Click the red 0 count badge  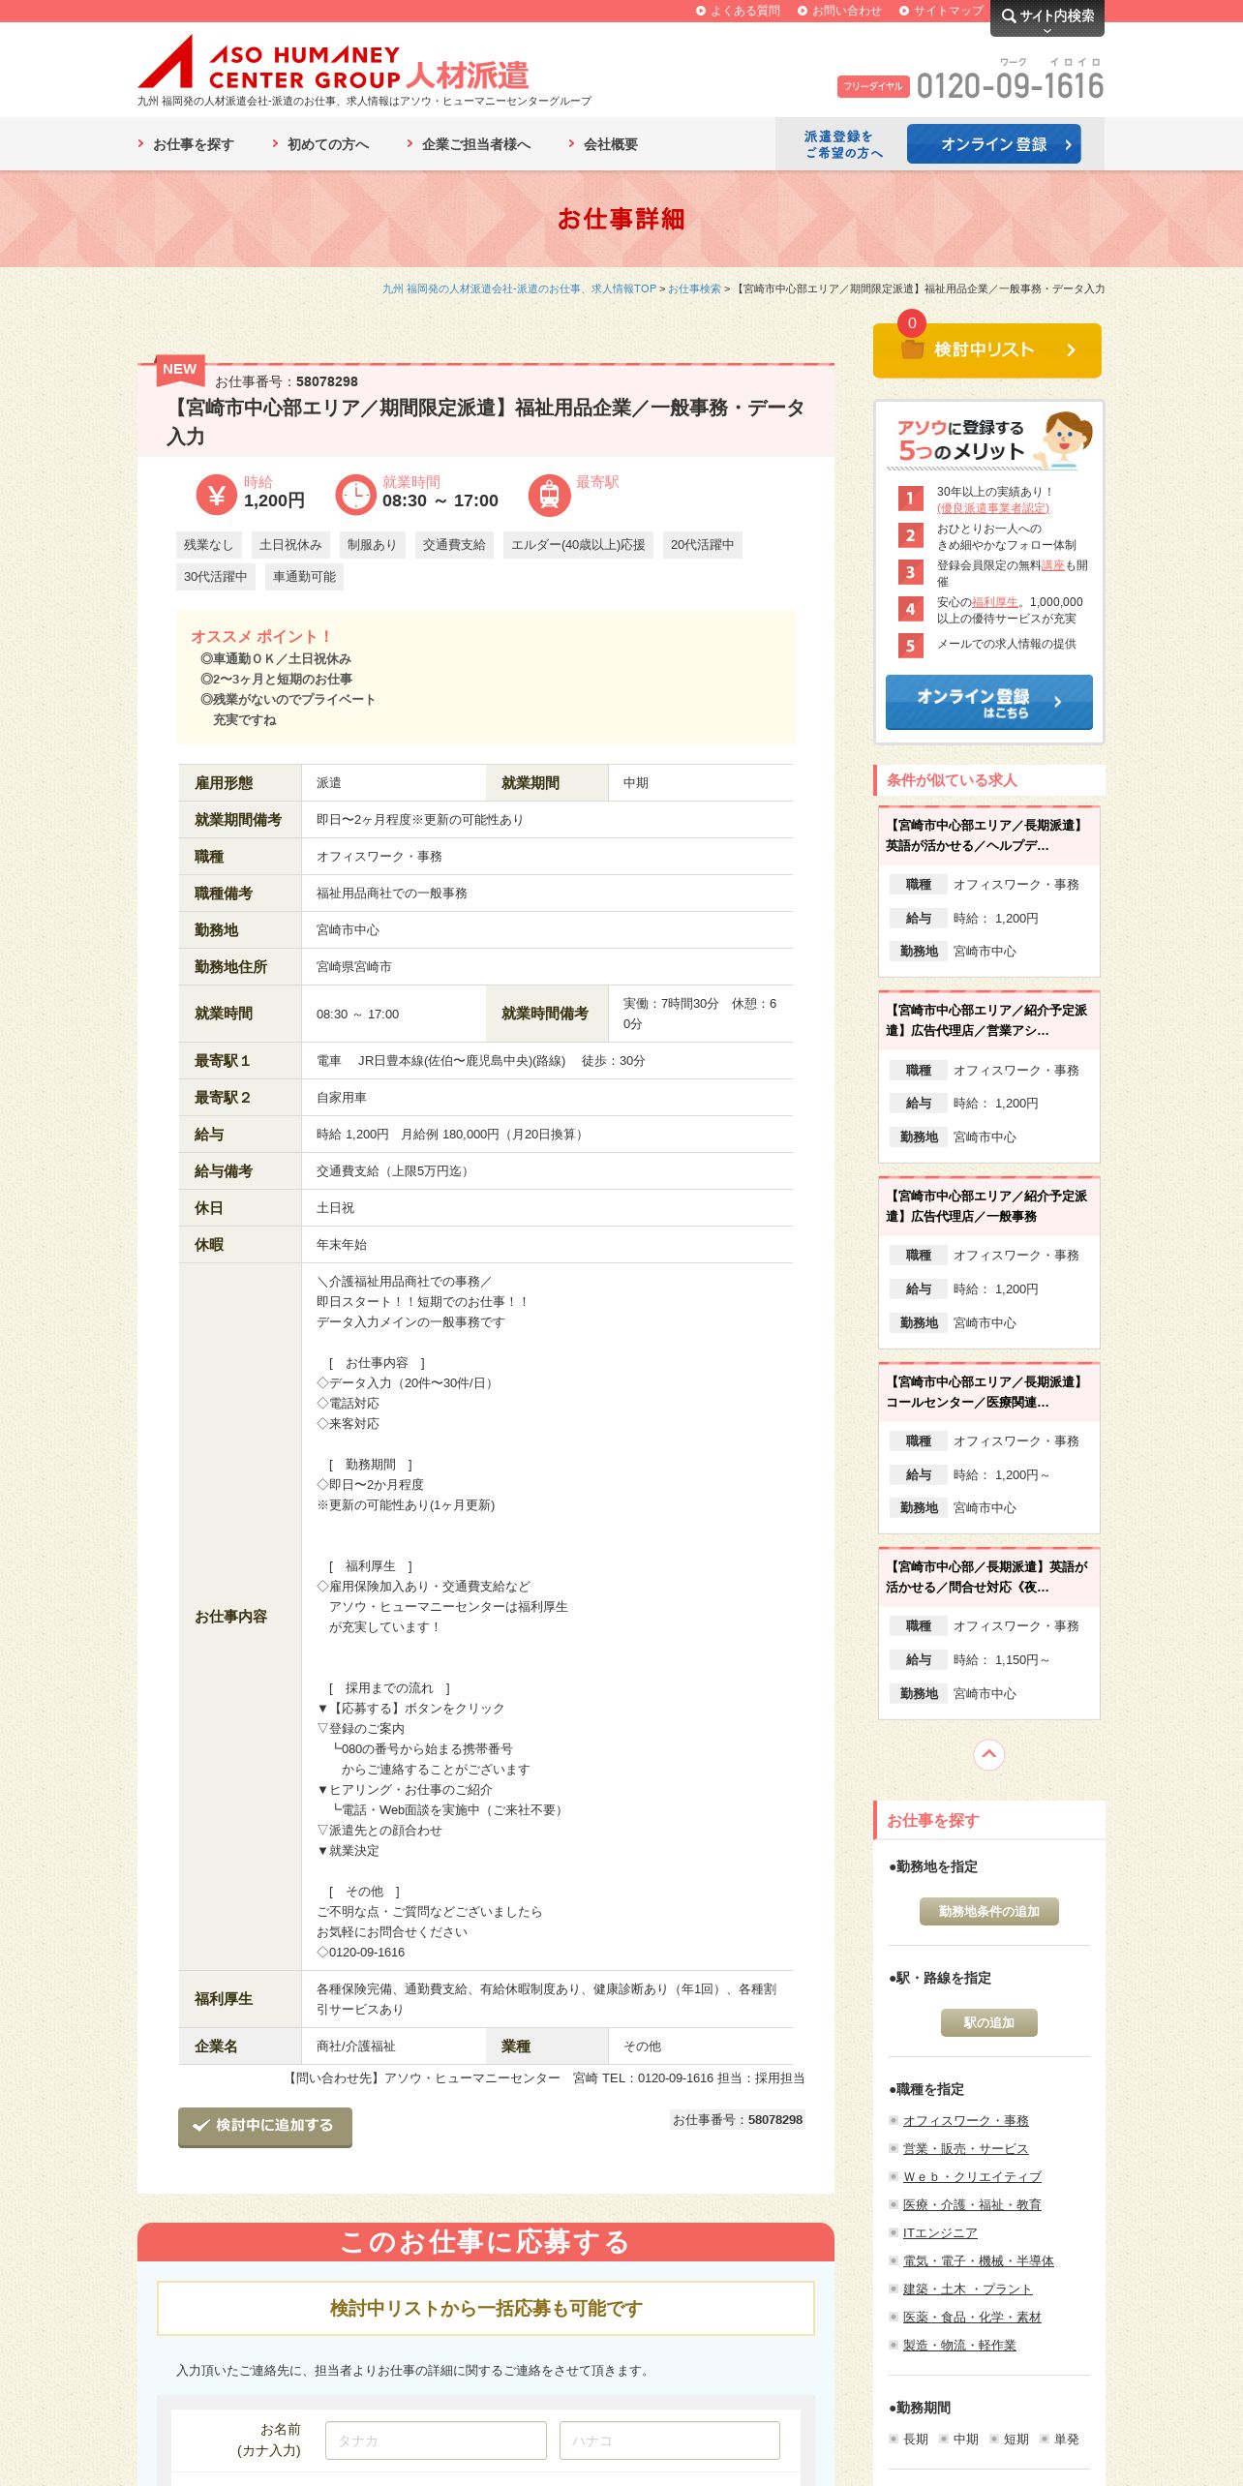coord(911,323)
